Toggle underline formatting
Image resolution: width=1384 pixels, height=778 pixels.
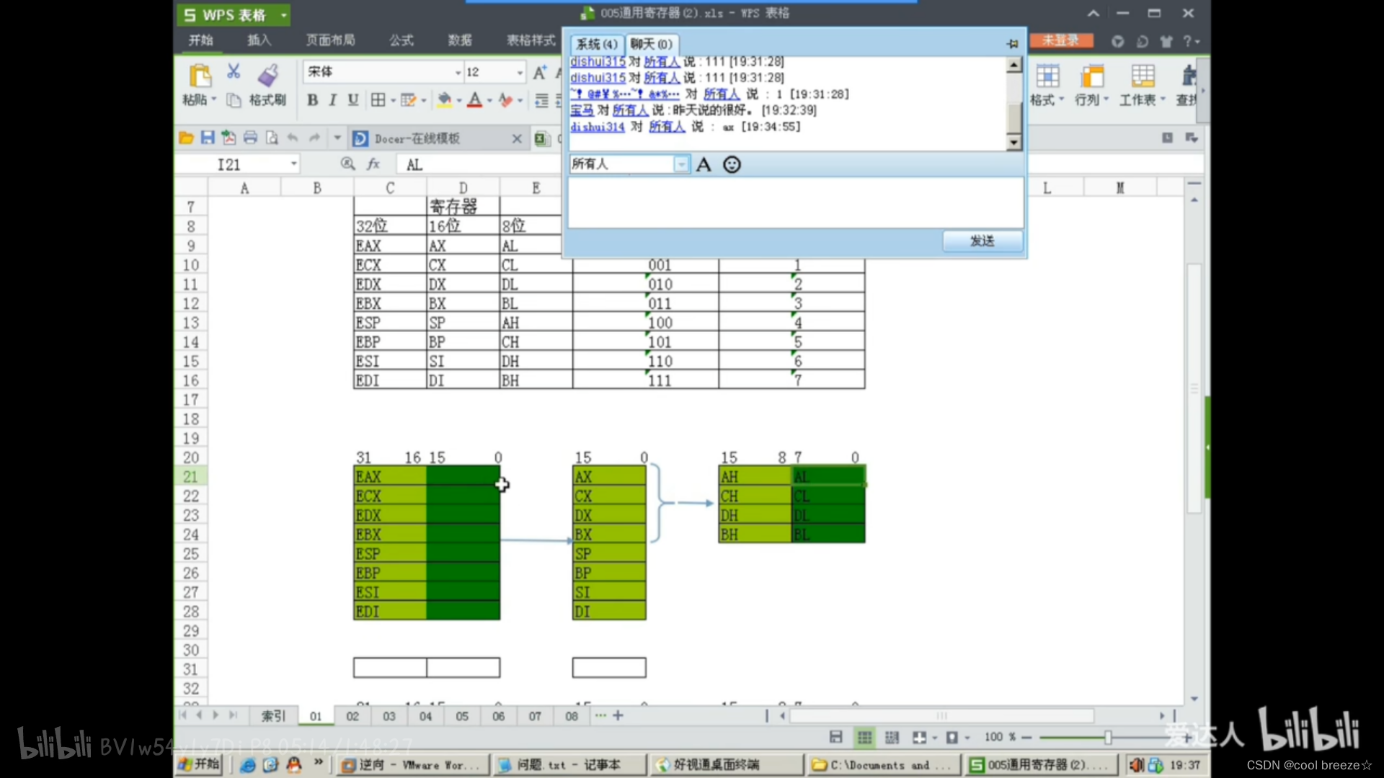[352, 100]
